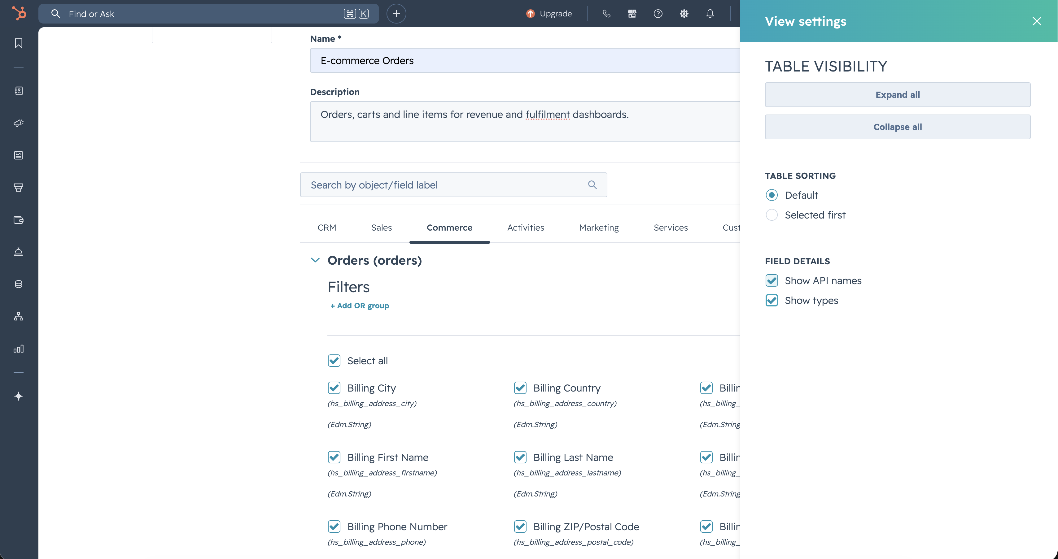
Task: Click the TABLE VISIBILITY heading
Action: tap(826, 66)
